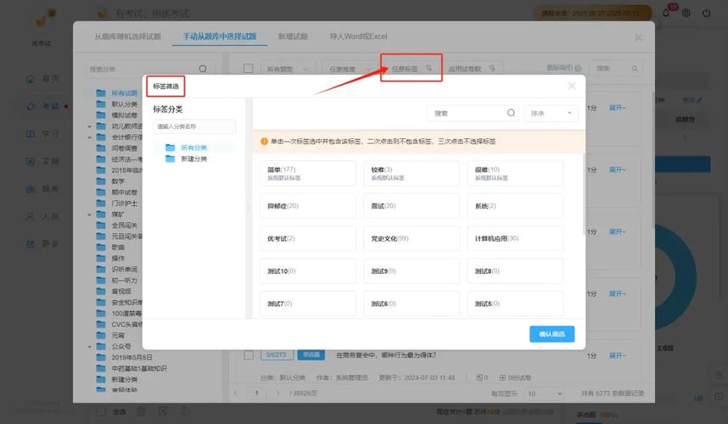
Task: Switch to 导入Word或Excel tab
Action: pyautogui.click(x=358, y=37)
